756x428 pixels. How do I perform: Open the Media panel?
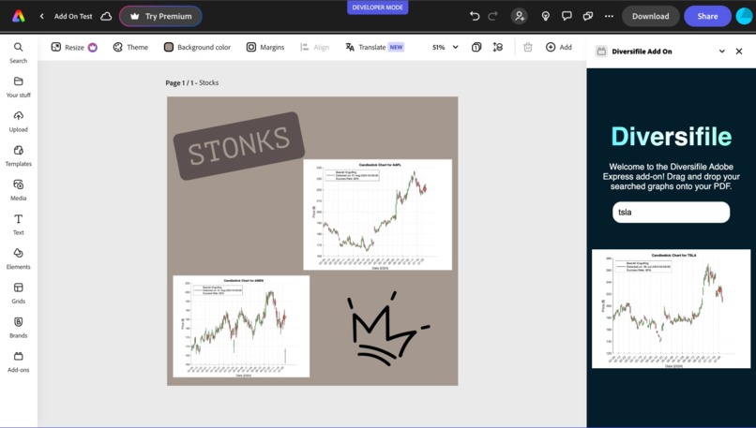(19, 190)
